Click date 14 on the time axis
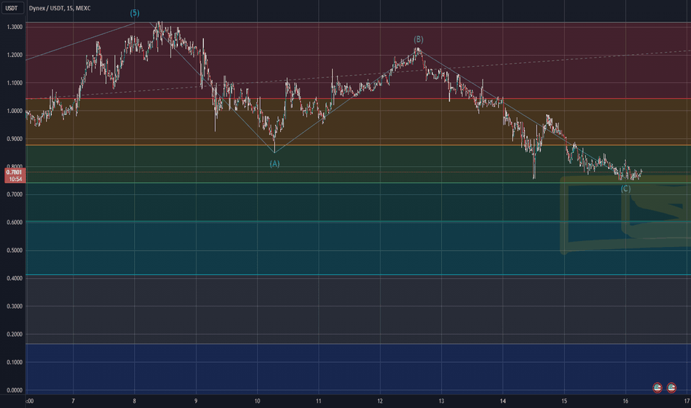 pos(503,401)
